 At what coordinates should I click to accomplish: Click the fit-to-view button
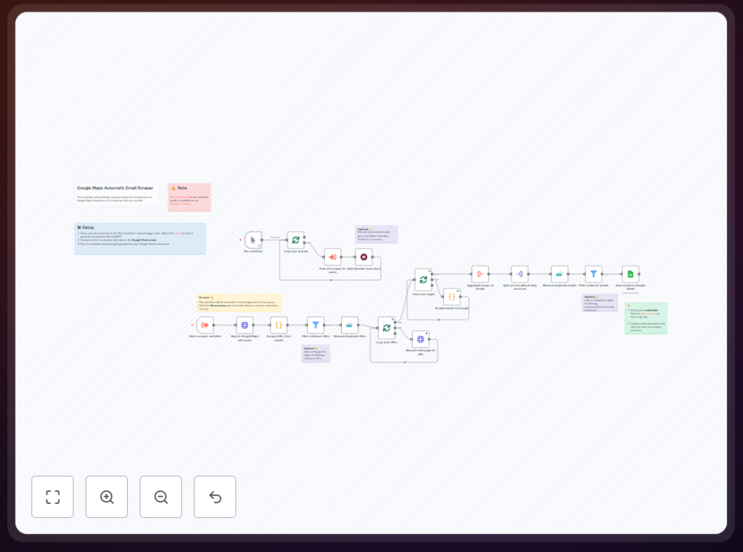click(x=52, y=497)
